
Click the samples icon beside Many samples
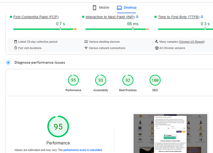pyautogui.click(x=157, y=42)
